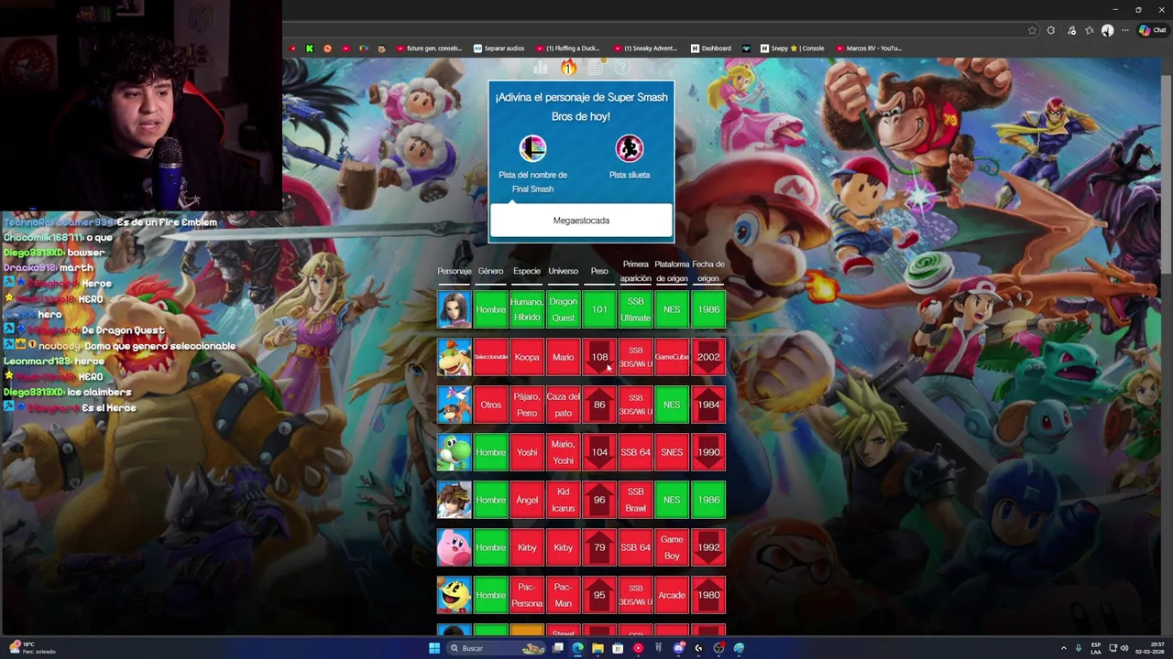1173x659 pixels.
Task: Open the 'future gen. consels' bookmark
Action: pos(429,49)
